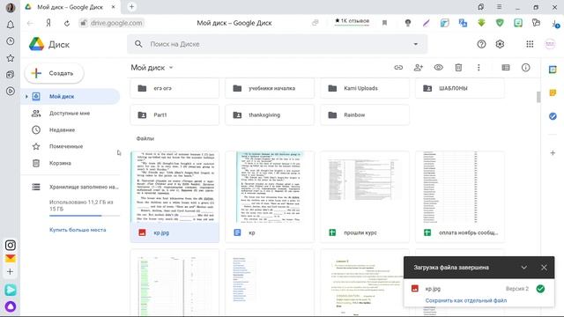The image size is (564, 317).
Task: Click кр.jpg in upload notification
Action: tap(433, 289)
